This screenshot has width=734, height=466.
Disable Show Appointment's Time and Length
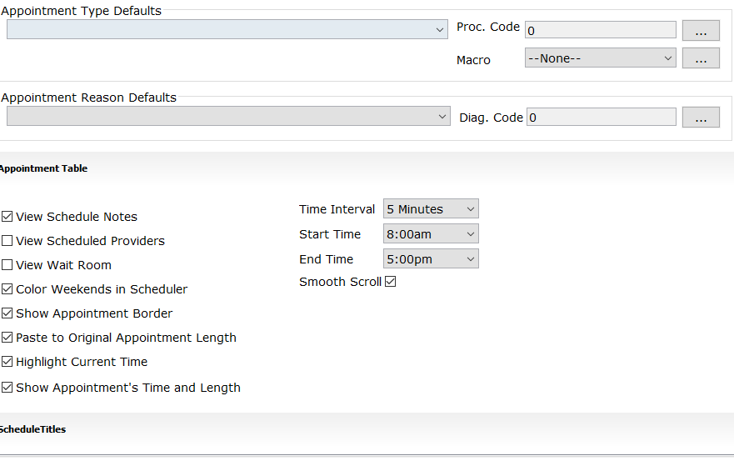pyautogui.click(x=7, y=388)
